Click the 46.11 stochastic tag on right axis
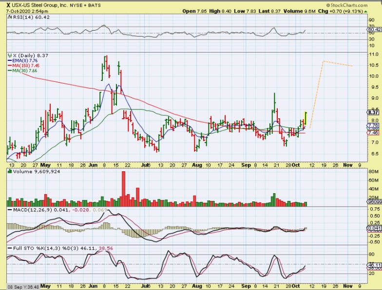The height and width of the screenshot is (290, 382). (x=374, y=265)
